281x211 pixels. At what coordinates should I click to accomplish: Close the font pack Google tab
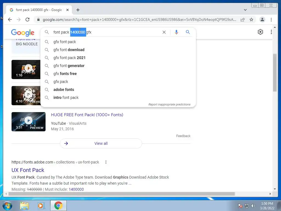tap(68, 10)
